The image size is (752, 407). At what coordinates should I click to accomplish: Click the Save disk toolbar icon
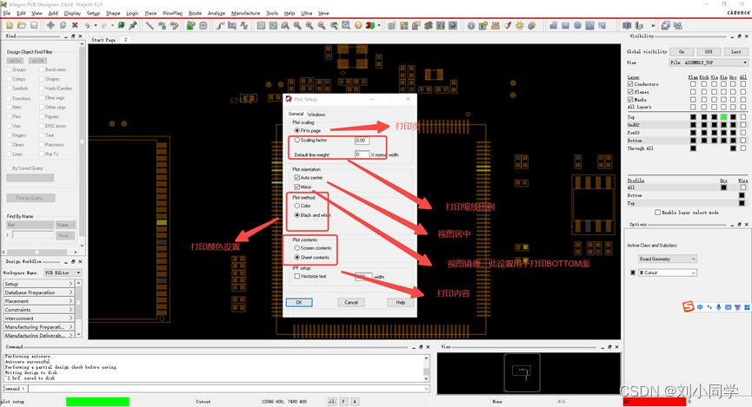(33, 25)
